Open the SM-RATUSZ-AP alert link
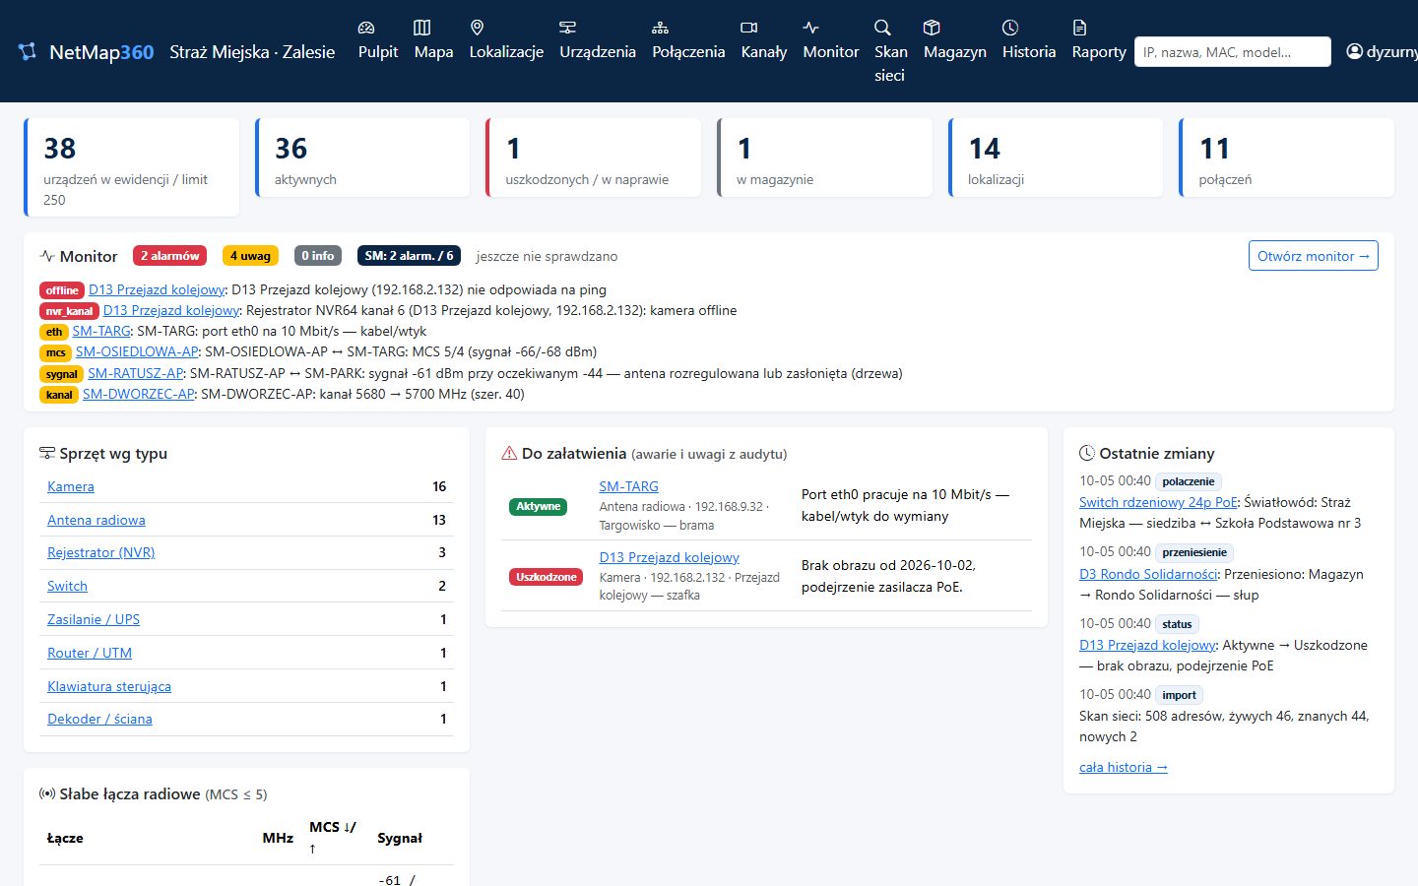Screen dimensions: 1418x886 (x=136, y=373)
